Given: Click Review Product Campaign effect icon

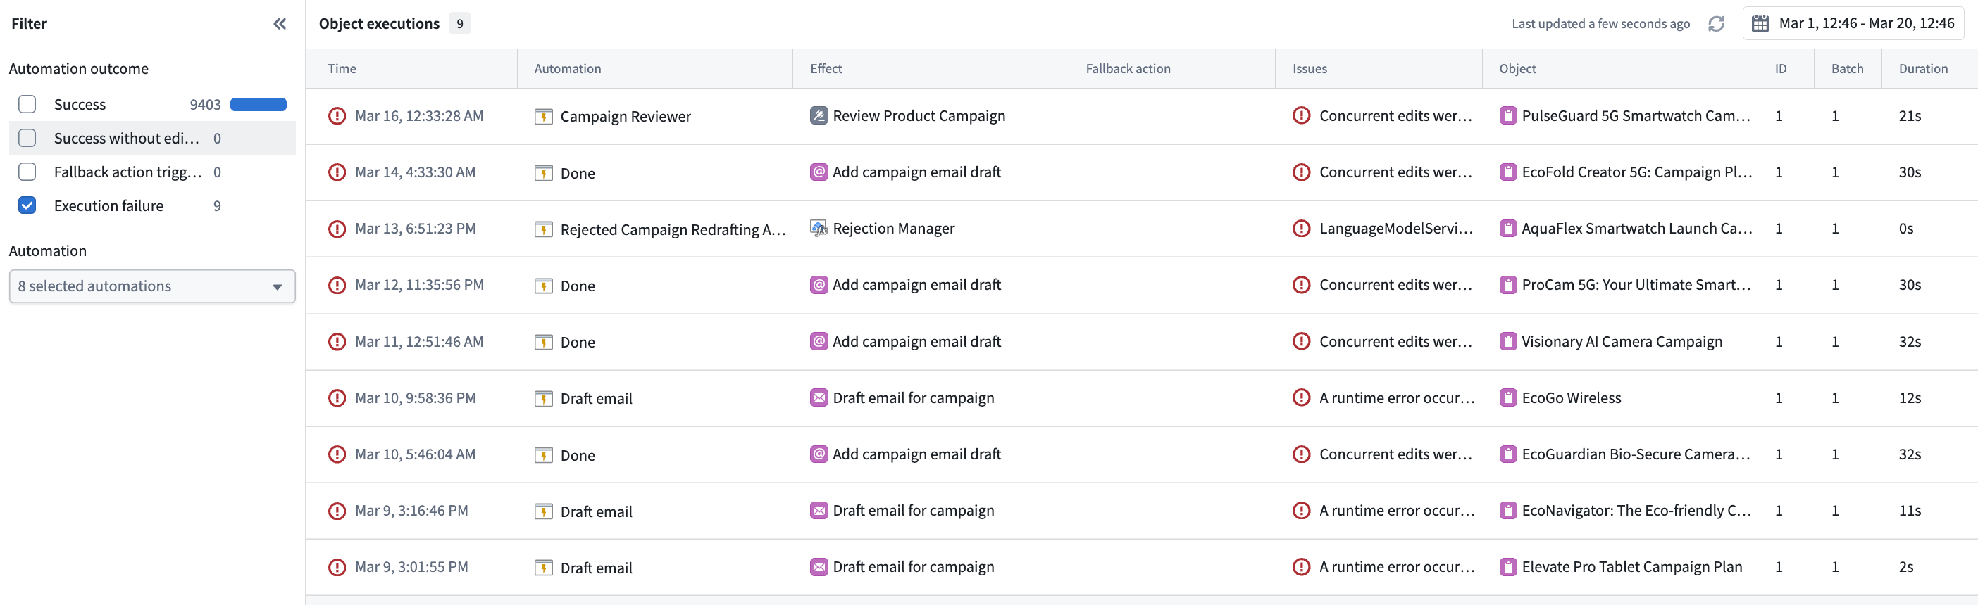Looking at the screenshot, I should pos(819,116).
